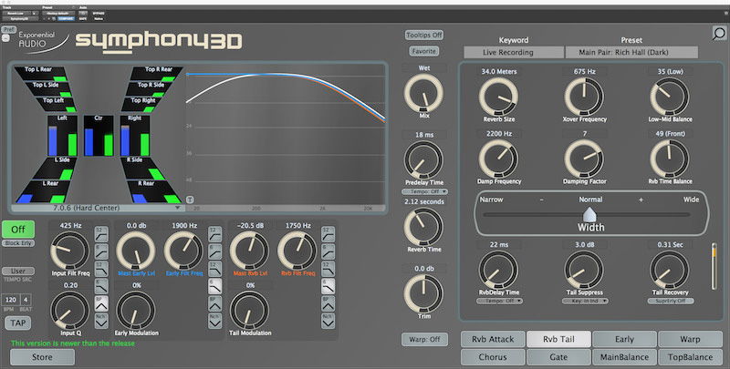Viewport: 730px width, 369px height.
Task: Click TAP tempo button
Action: pos(18,323)
